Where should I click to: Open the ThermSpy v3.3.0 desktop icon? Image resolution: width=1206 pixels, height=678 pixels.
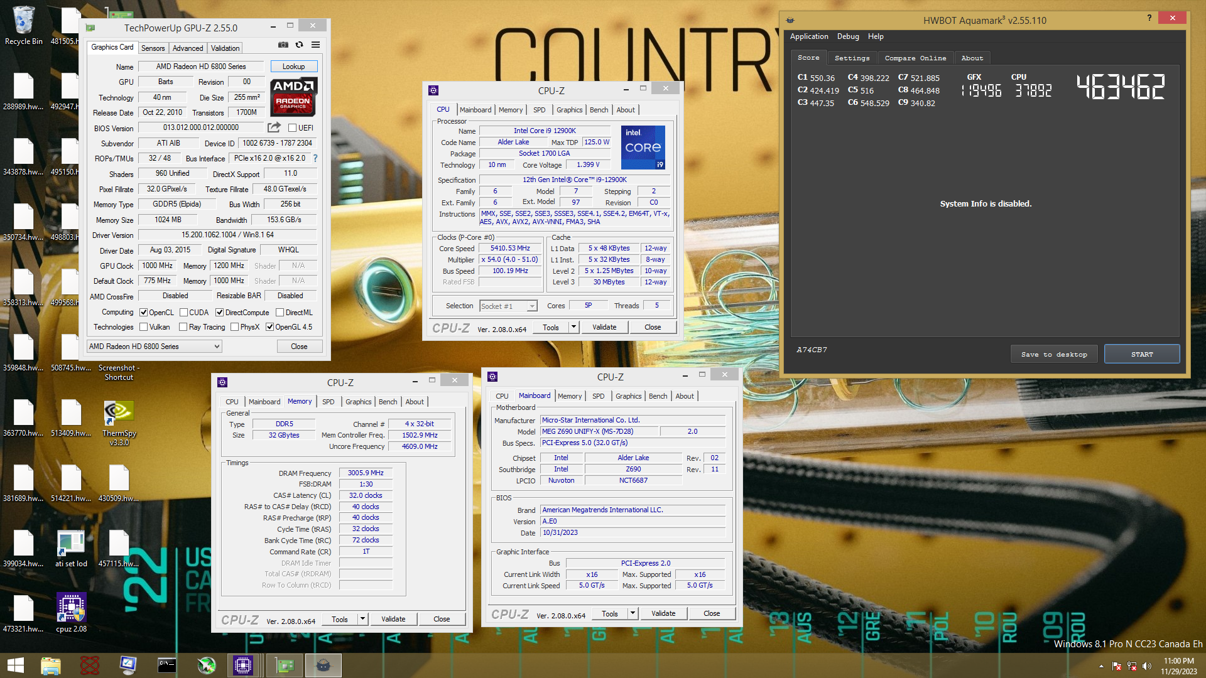click(119, 422)
